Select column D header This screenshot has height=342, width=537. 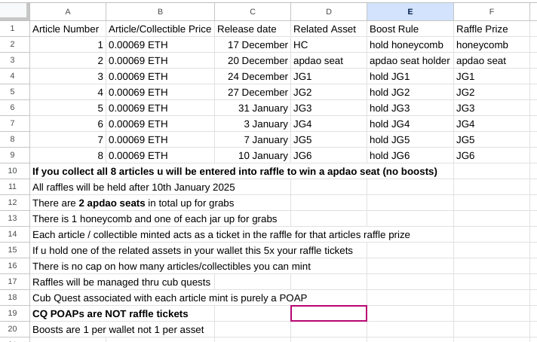(328, 11)
